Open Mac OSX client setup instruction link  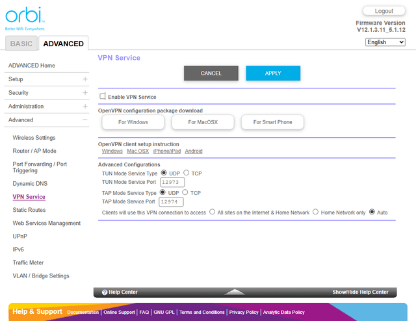(138, 151)
